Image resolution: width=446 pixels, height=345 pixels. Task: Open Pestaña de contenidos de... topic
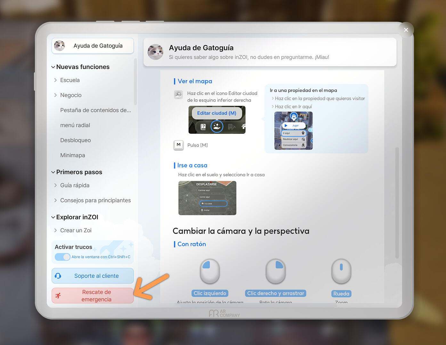95,110
